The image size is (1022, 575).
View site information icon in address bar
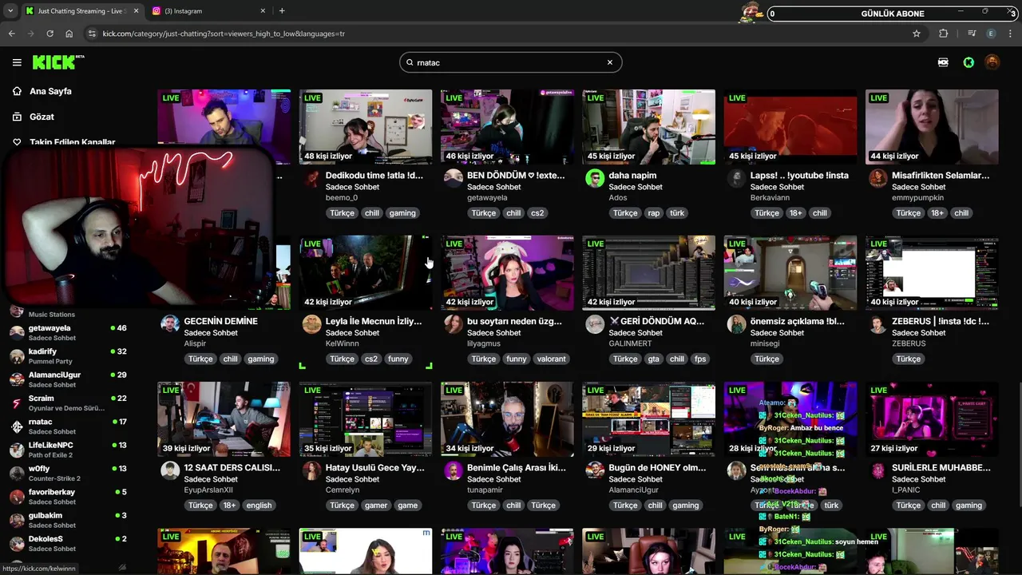point(92,34)
